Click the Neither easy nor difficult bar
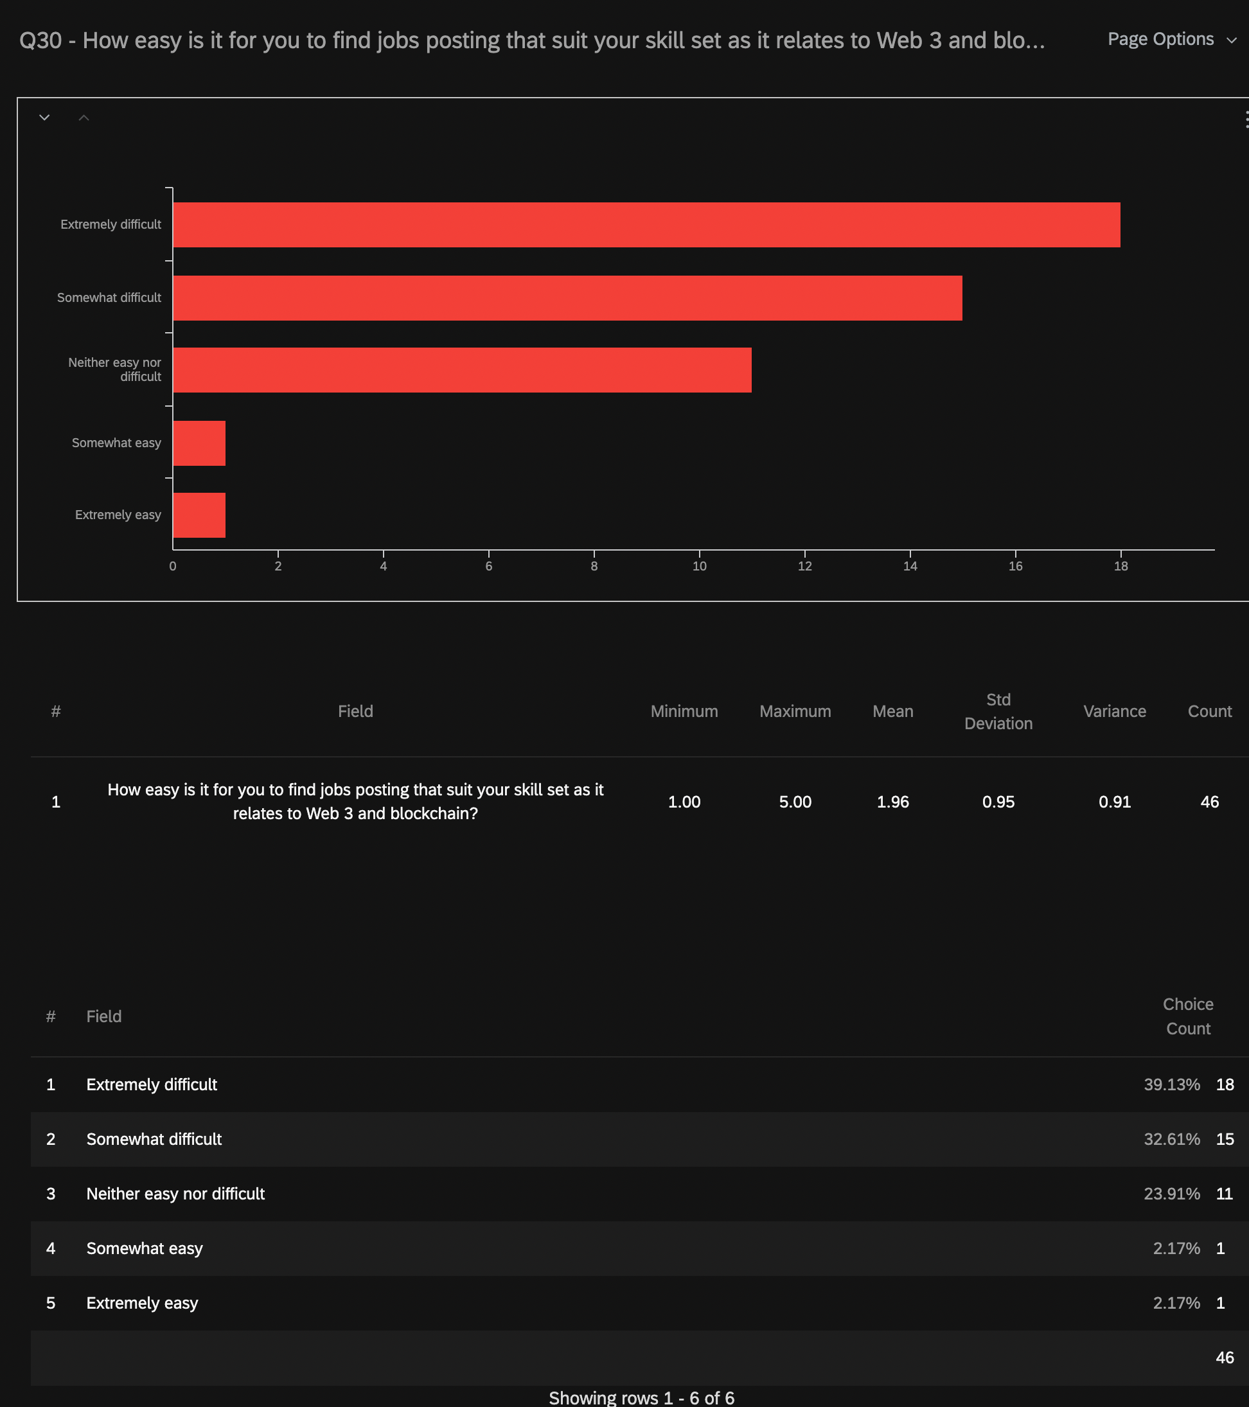The width and height of the screenshot is (1249, 1407). pos(462,370)
